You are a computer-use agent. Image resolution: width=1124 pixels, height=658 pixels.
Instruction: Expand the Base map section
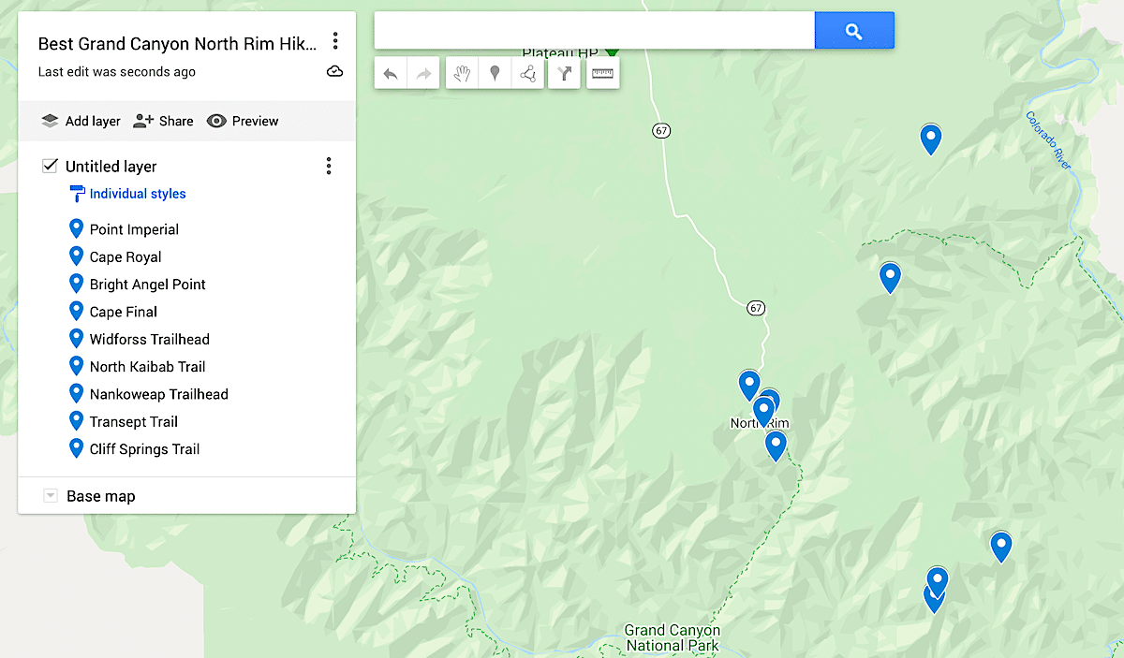(51, 496)
